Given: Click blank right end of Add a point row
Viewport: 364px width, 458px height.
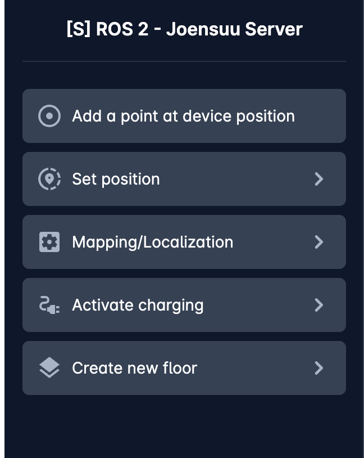Looking at the screenshot, I should (321, 116).
